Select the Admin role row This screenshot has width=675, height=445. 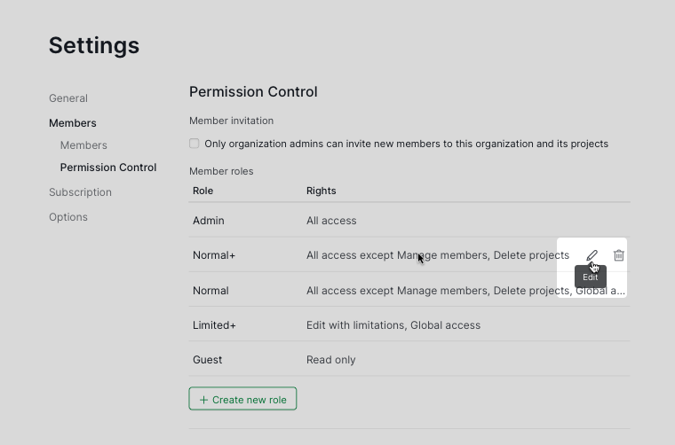click(x=209, y=221)
